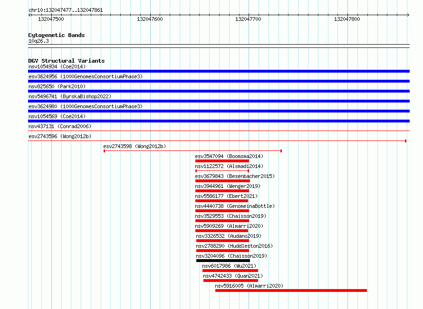Open esv2743598 (Wong2012b) variant label
The width and height of the screenshot is (423, 309).
pyautogui.click(x=135, y=146)
